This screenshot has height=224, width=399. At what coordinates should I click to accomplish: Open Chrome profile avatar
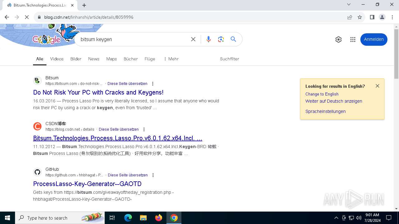[382, 17]
